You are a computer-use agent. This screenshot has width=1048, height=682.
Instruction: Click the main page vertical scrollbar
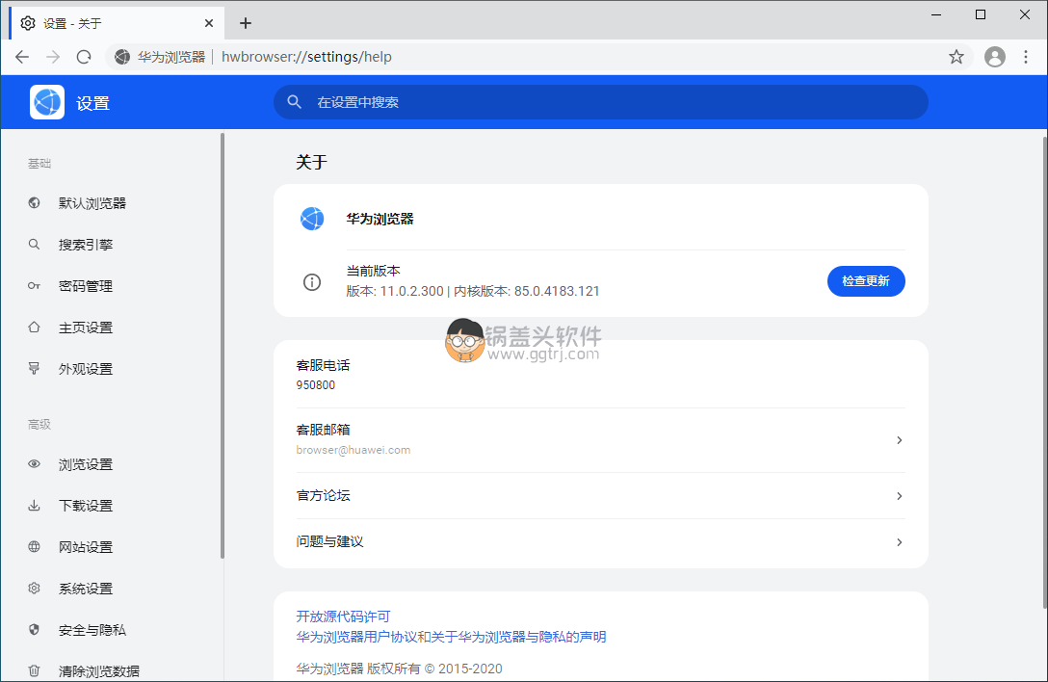(1045, 373)
